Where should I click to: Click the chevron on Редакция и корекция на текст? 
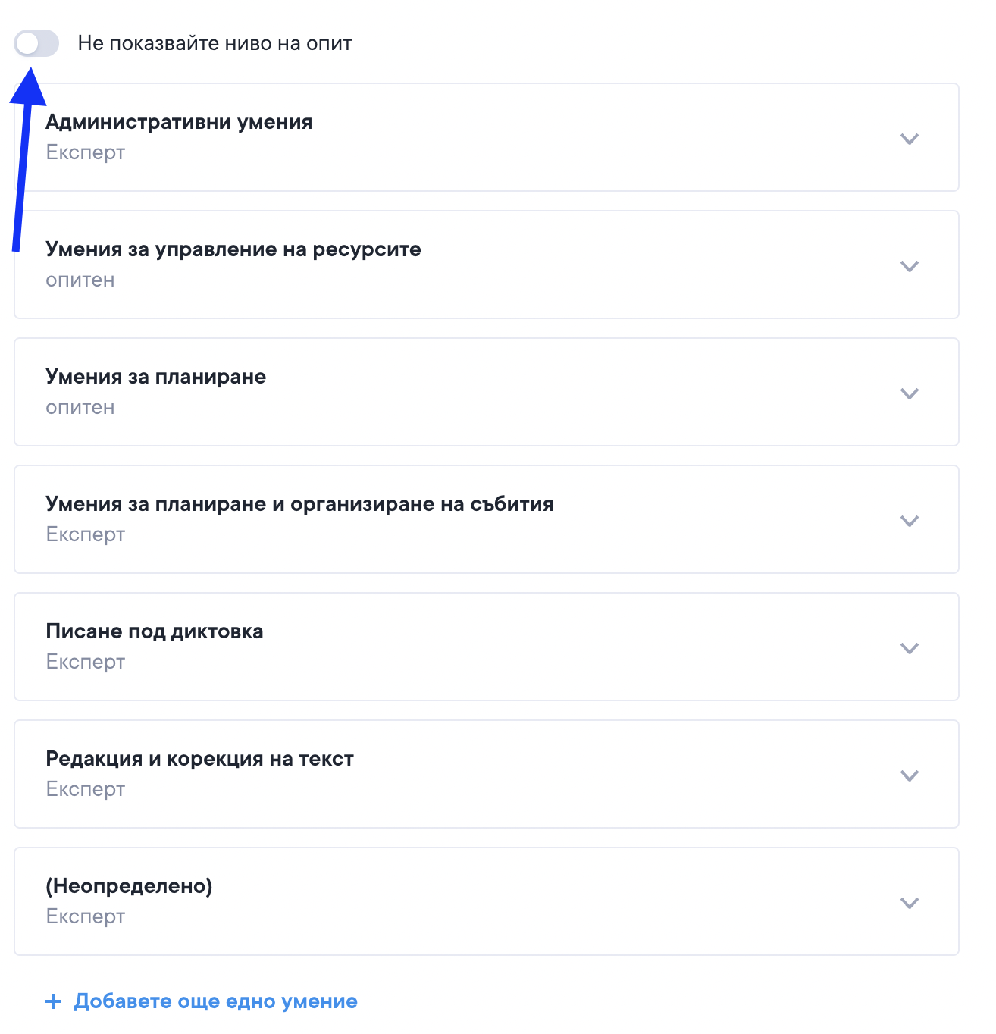click(x=909, y=775)
